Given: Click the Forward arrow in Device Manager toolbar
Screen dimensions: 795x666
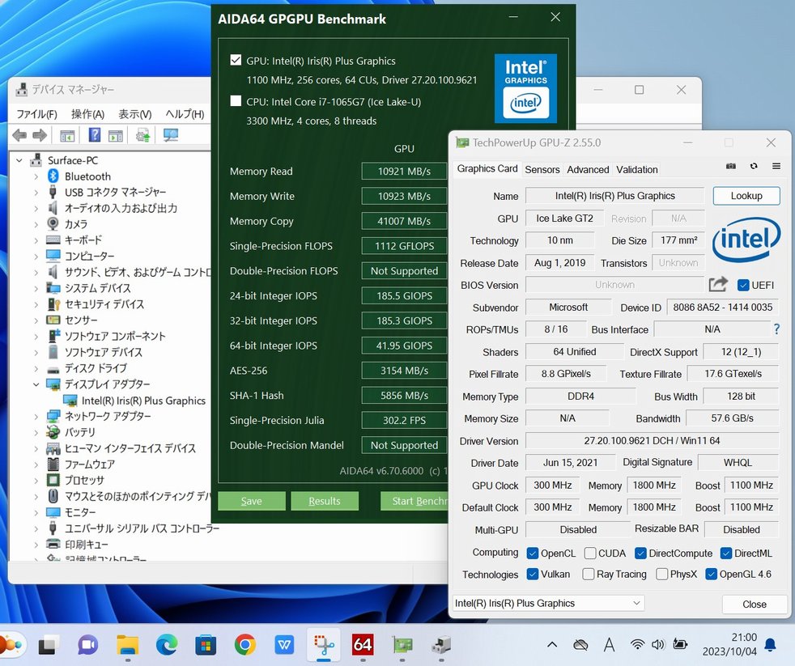Looking at the screenshot, I should coord(40,135).
